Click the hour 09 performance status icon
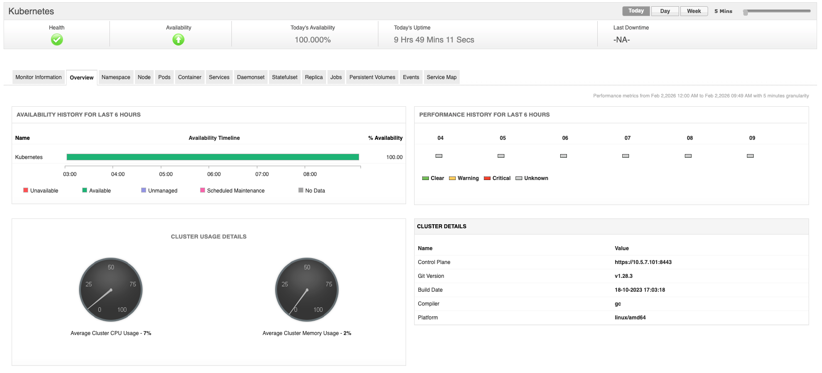Screen dimensions: 822x373 click(x=750, y=156)
